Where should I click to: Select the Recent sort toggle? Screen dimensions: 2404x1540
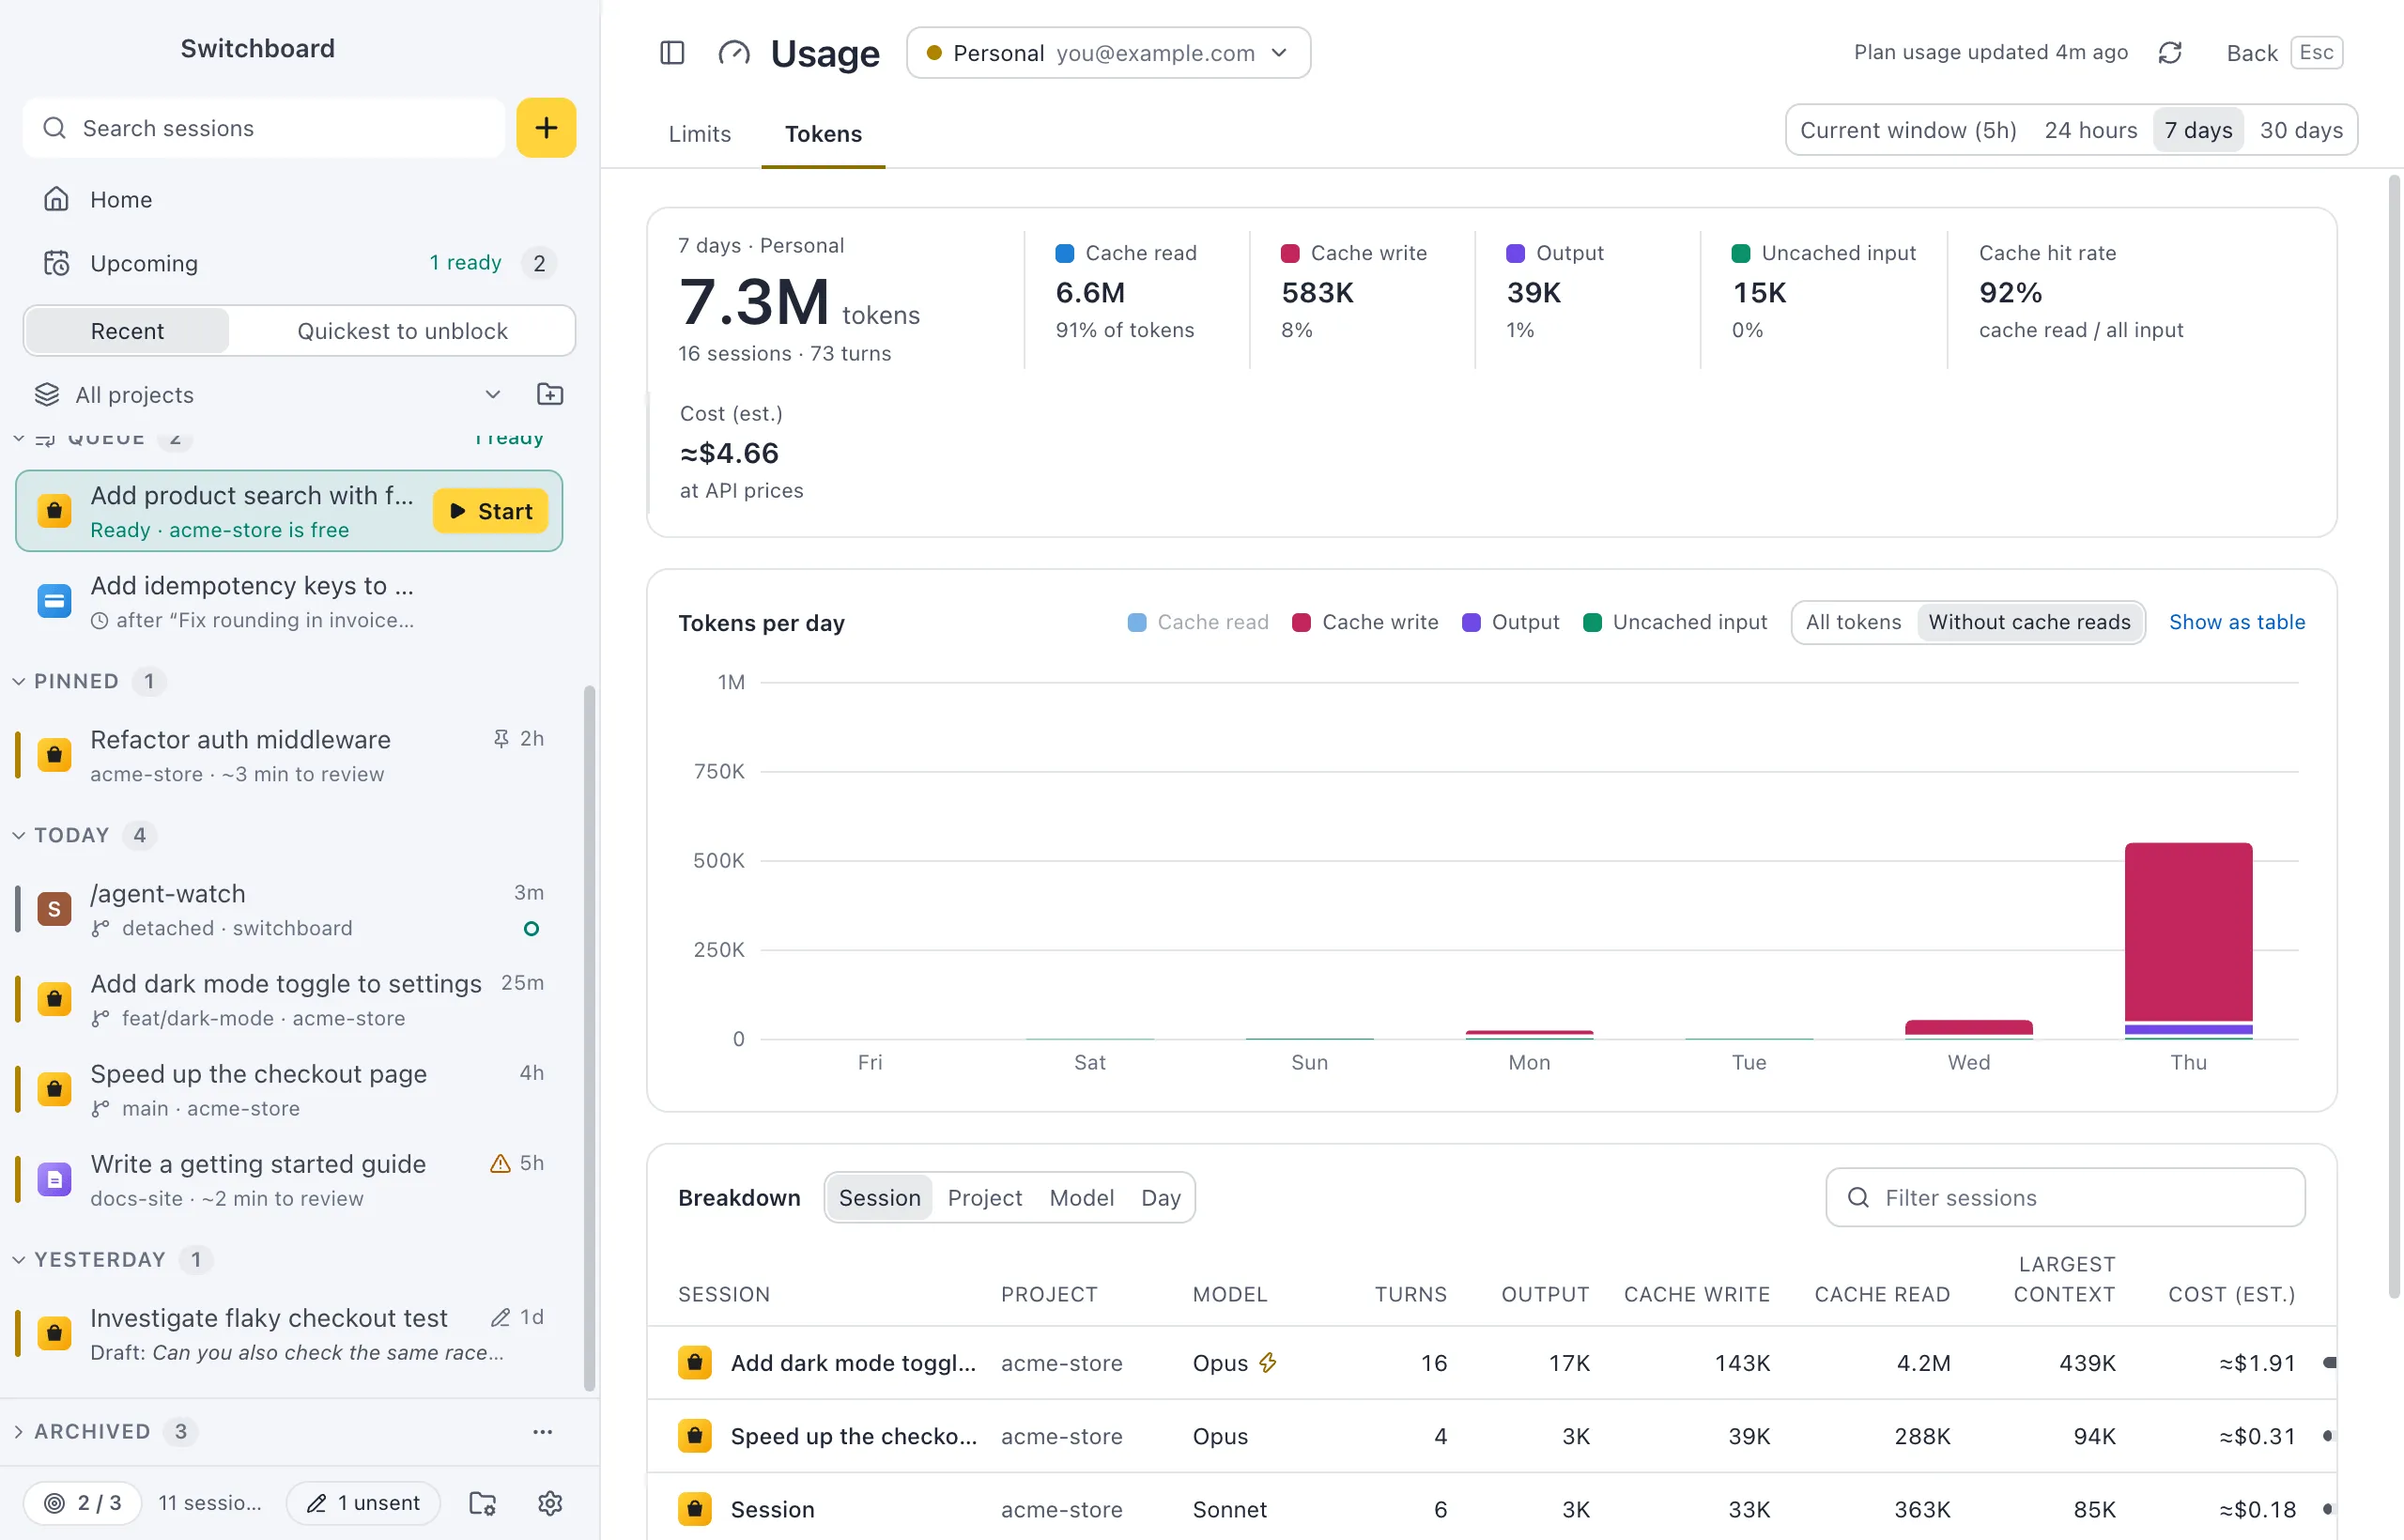click(x=127, y=331)
